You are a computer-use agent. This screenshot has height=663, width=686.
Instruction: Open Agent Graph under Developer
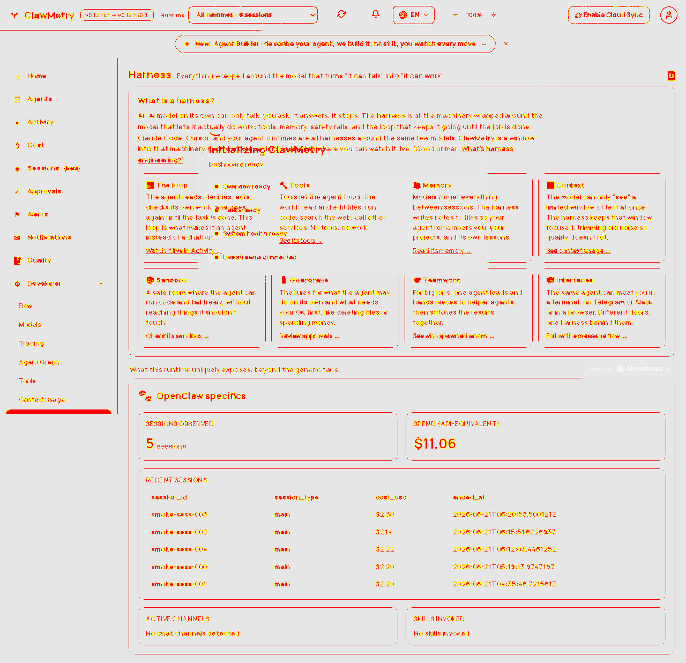(x=39, y=362)
